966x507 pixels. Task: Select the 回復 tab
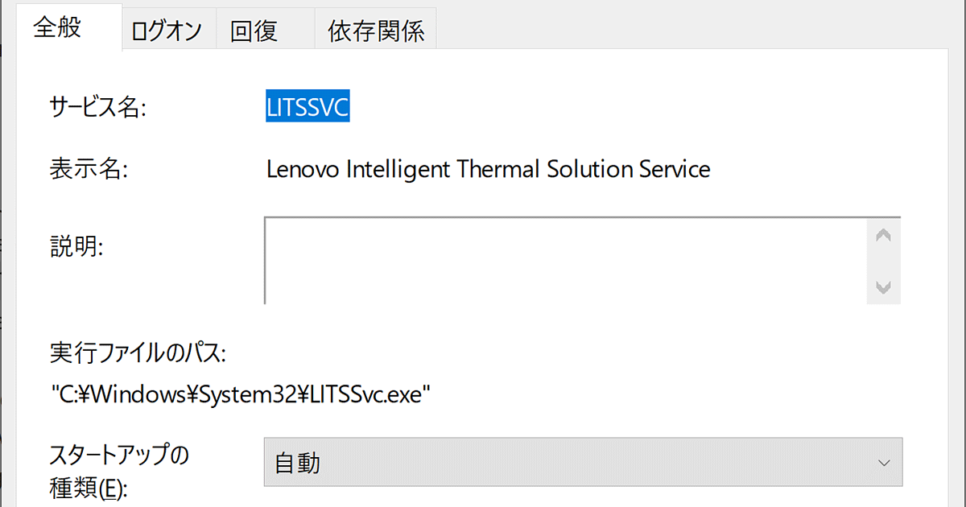tap(254, 31)
